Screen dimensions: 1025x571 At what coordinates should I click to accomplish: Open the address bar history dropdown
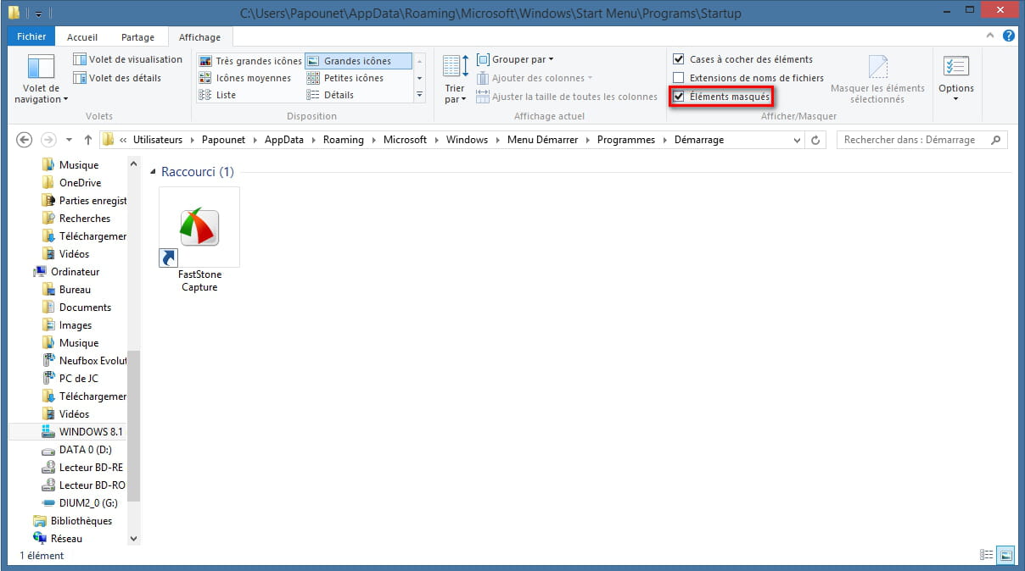[x=797, y=140]
